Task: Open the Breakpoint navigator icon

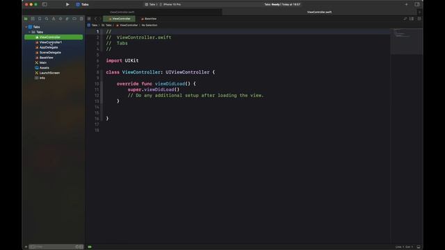Action: point(74,19)
